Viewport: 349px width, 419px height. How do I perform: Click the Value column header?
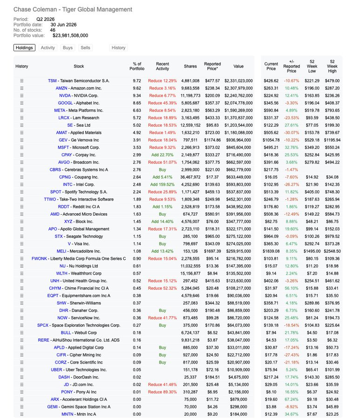coord(238,66)
